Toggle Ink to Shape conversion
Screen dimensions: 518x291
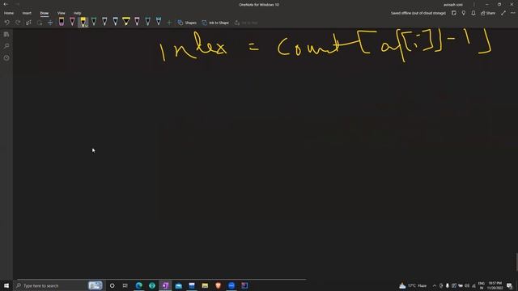(215, 23)
